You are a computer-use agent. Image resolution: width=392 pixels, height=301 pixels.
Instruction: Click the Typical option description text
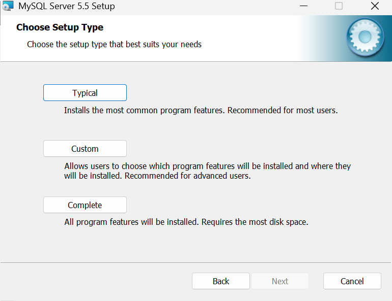pos(201,110)
